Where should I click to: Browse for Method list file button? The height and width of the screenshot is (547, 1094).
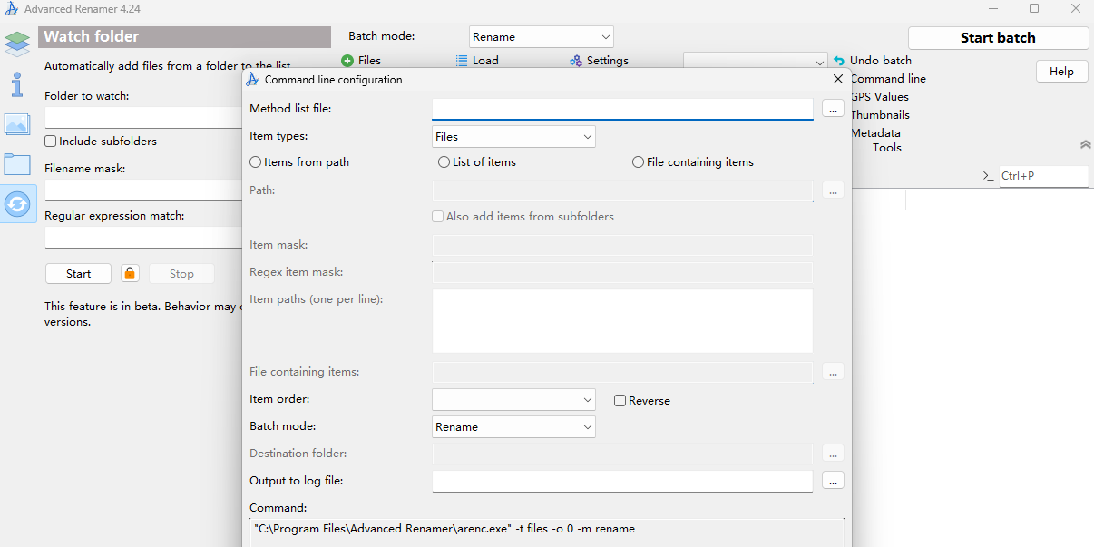[x=833, y=109]
